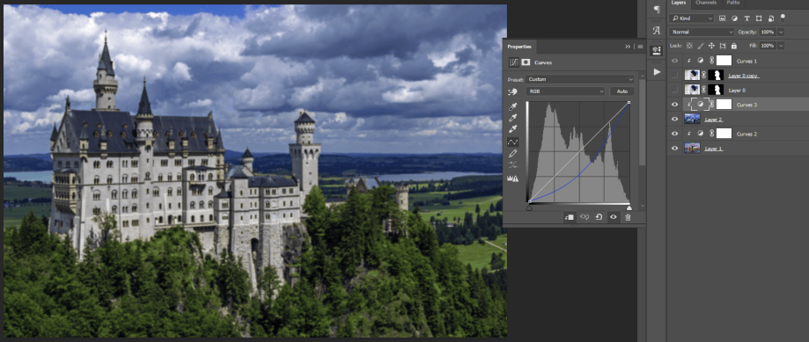Image resolution: width=809 pixels, height=342 pixels.
Task: View previous state of the adjustment
Action: (584, 217)
